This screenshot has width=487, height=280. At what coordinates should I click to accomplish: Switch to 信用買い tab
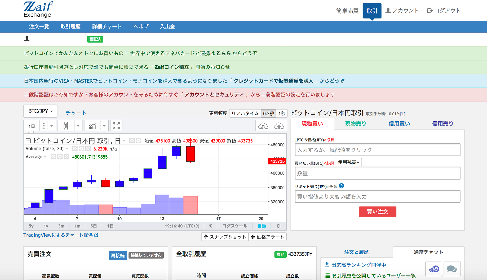[399, 123]
